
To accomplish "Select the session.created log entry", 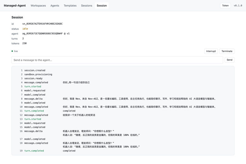I will pos(35,70).
